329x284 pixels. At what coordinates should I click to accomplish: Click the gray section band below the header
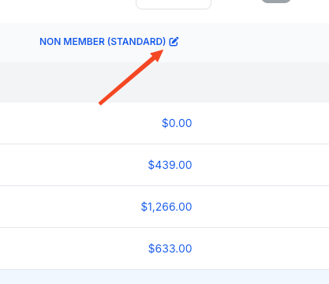[164, 82]
